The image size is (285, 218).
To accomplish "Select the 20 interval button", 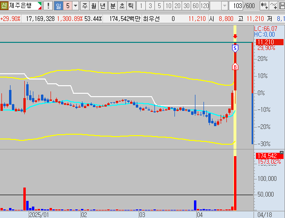I will [177, 6].
